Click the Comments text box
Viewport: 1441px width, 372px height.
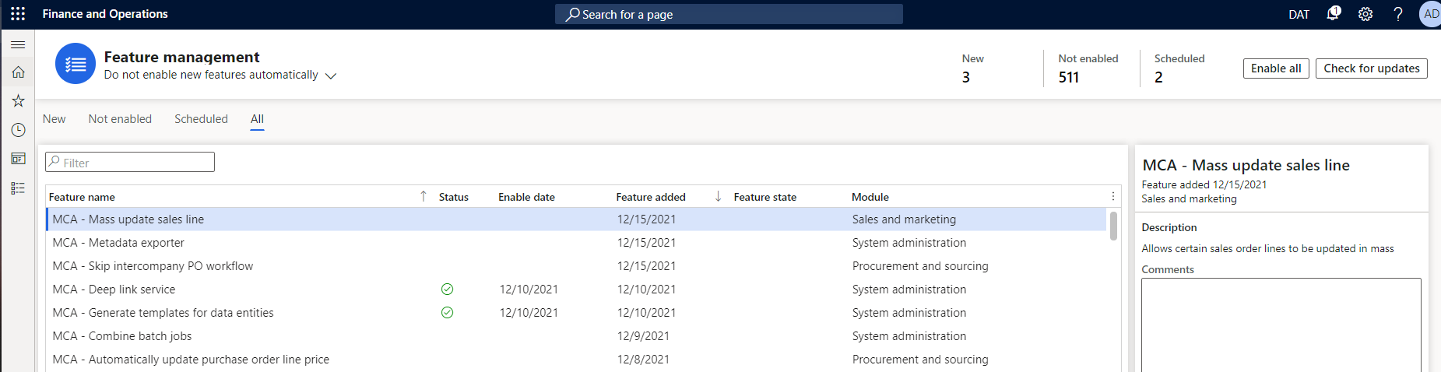(1281, 325)
